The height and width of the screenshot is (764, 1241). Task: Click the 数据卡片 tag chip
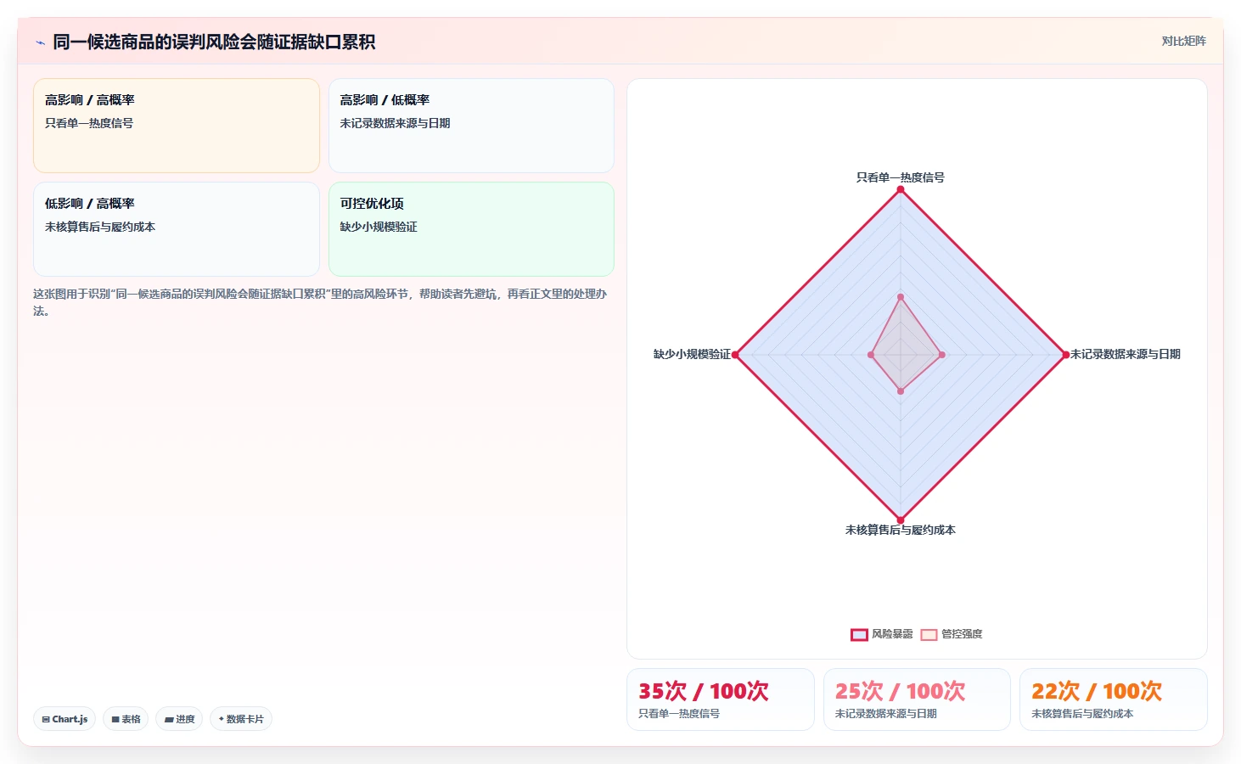(x=241, y=719)
